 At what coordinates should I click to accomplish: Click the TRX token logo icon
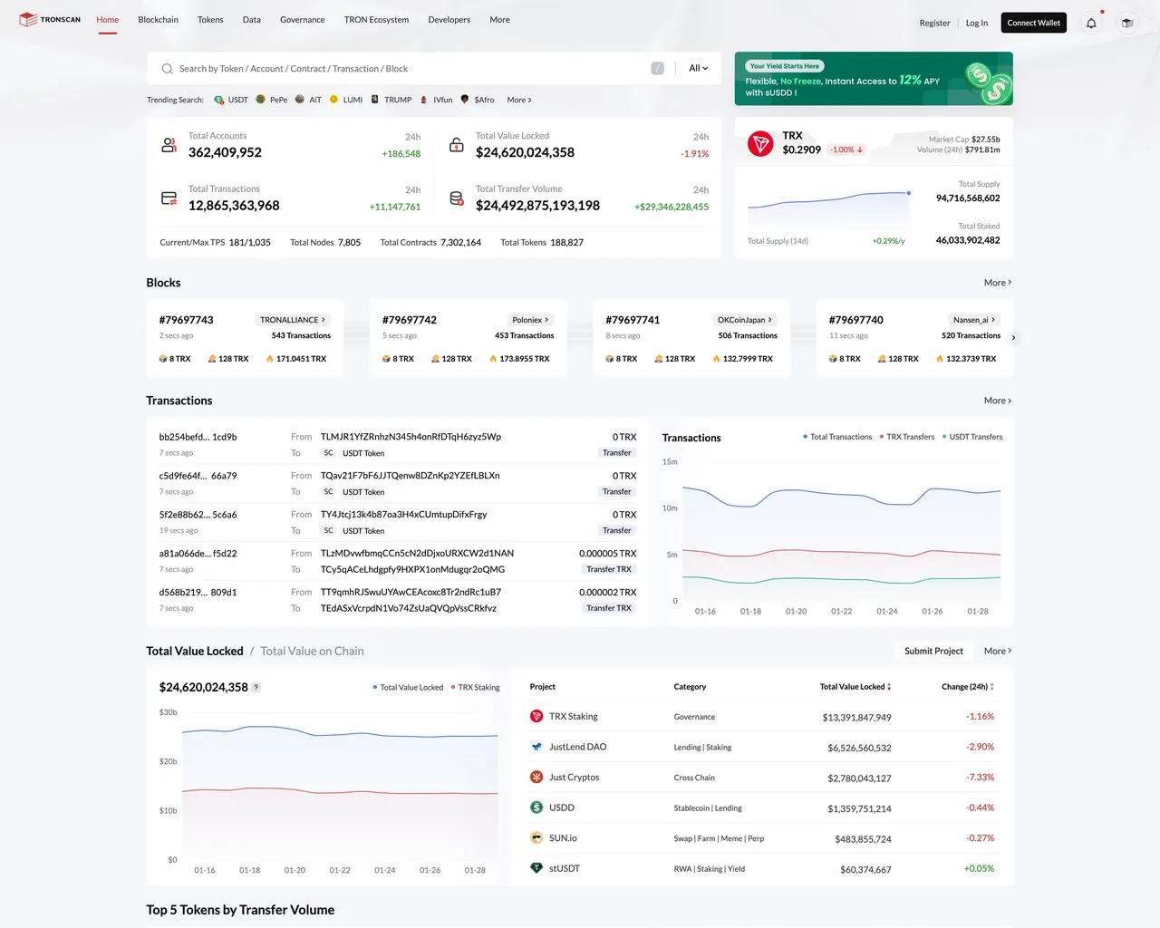[x=759, y=143]
